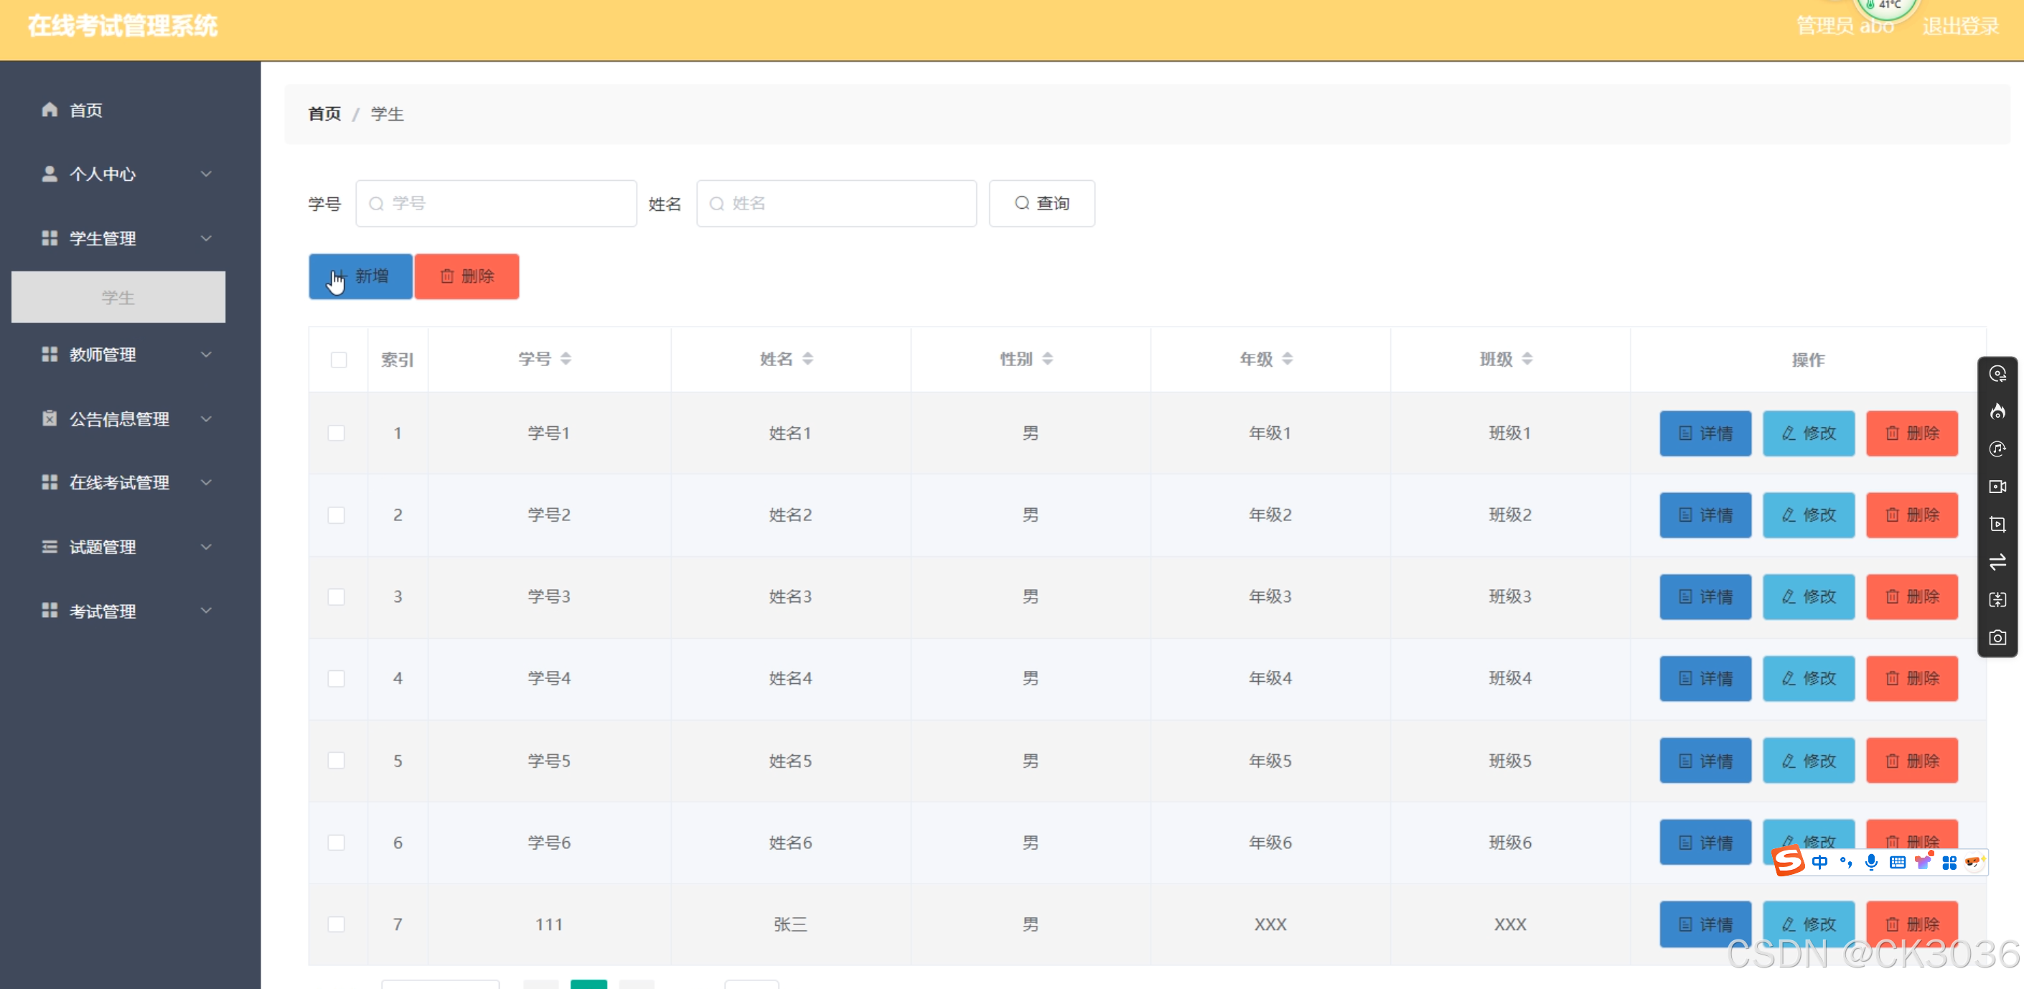Check the checkbox for row 张三
Screen dimensions: 2024x989
point(337,924)
